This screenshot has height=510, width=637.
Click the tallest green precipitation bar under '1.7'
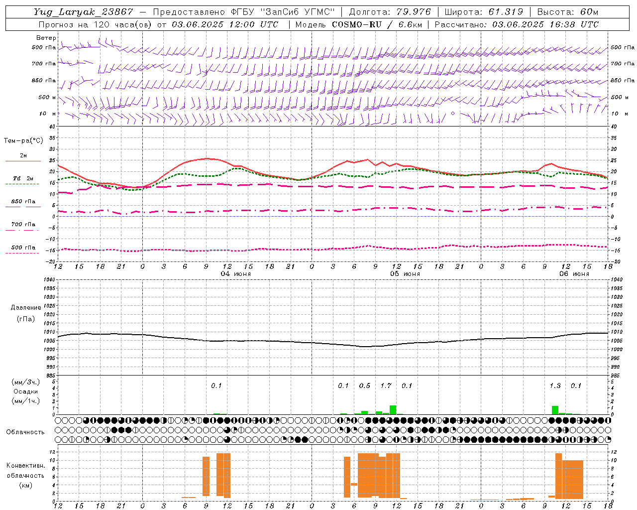point(393,410)
